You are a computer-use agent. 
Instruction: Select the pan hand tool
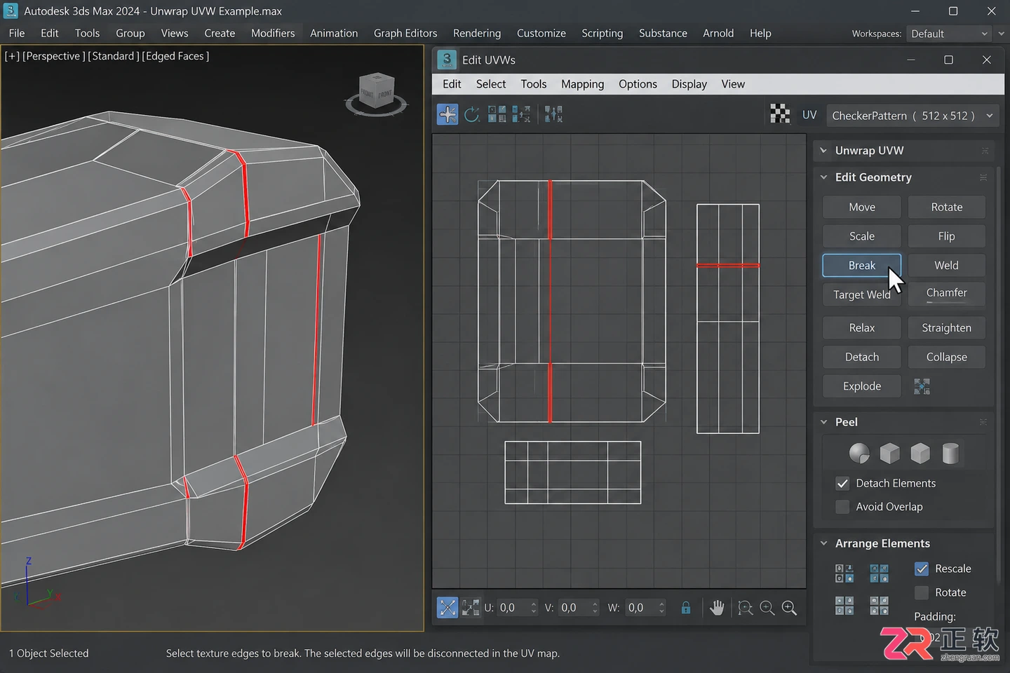pyautogui.click(x=716, y=608)
